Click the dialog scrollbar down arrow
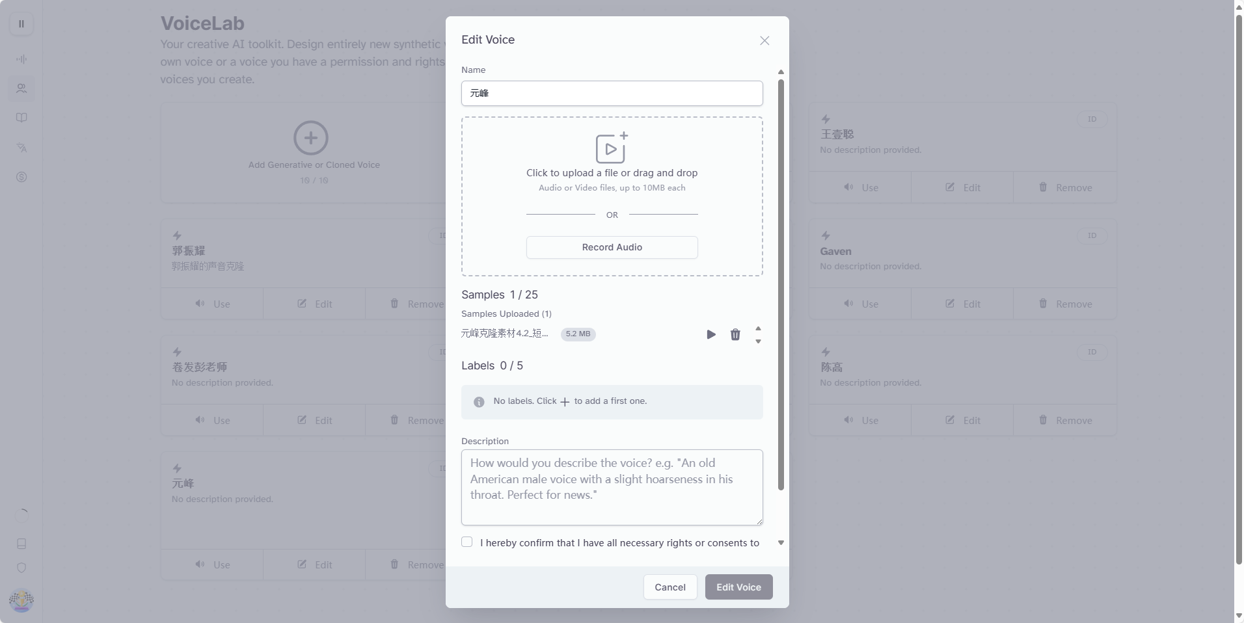 click(x=781, y=542)
